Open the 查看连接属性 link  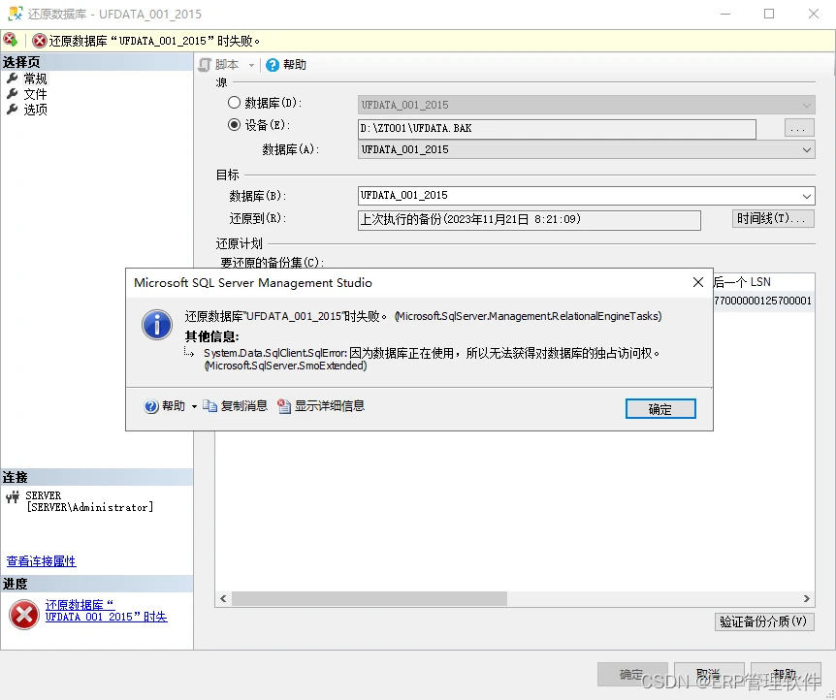tap(41, 560)
